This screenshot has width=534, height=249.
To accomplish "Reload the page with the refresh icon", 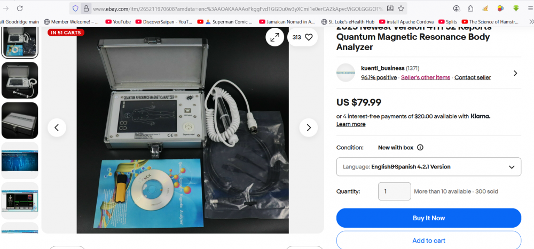I will click(x=20, y=9).
